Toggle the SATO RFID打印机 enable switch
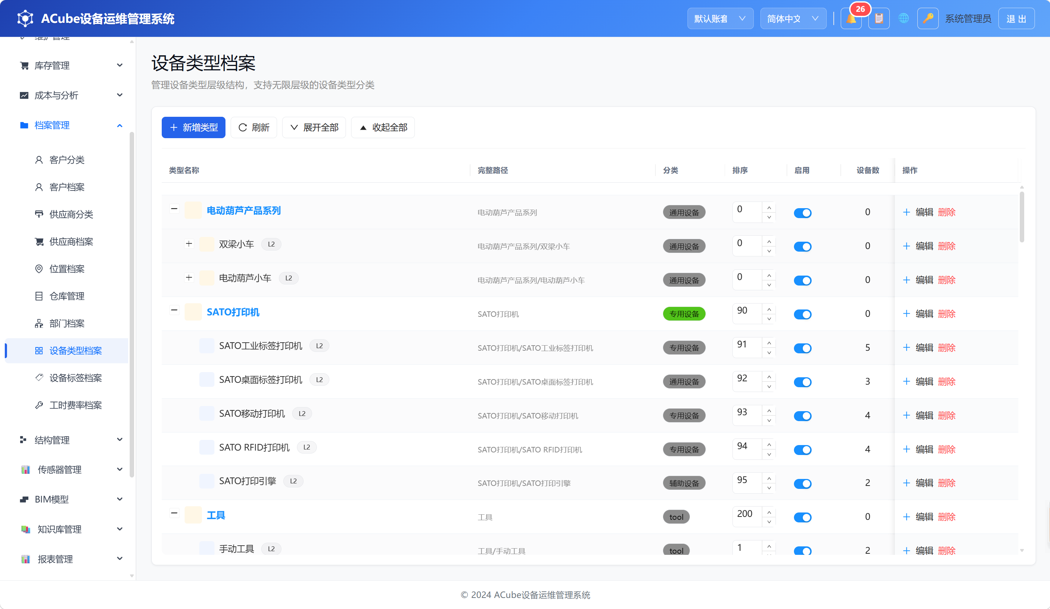 click(x=802, y=450)
